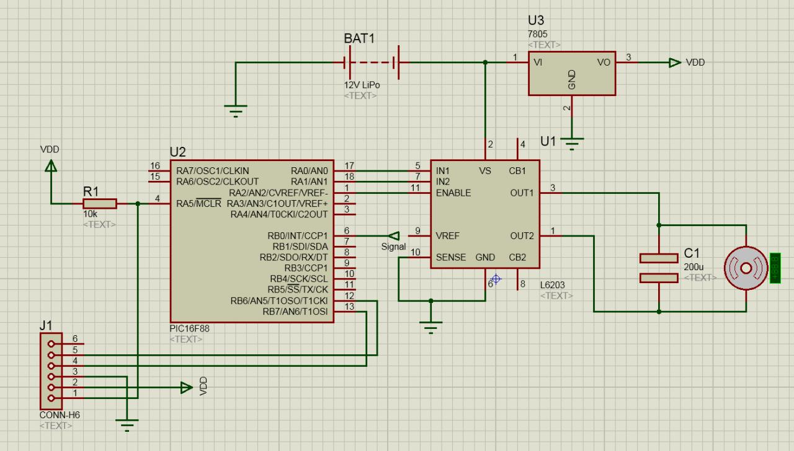Screen dimensions: 794x451
Task: Click the wire junction dot on the VS line
Action: click(485, 63)
